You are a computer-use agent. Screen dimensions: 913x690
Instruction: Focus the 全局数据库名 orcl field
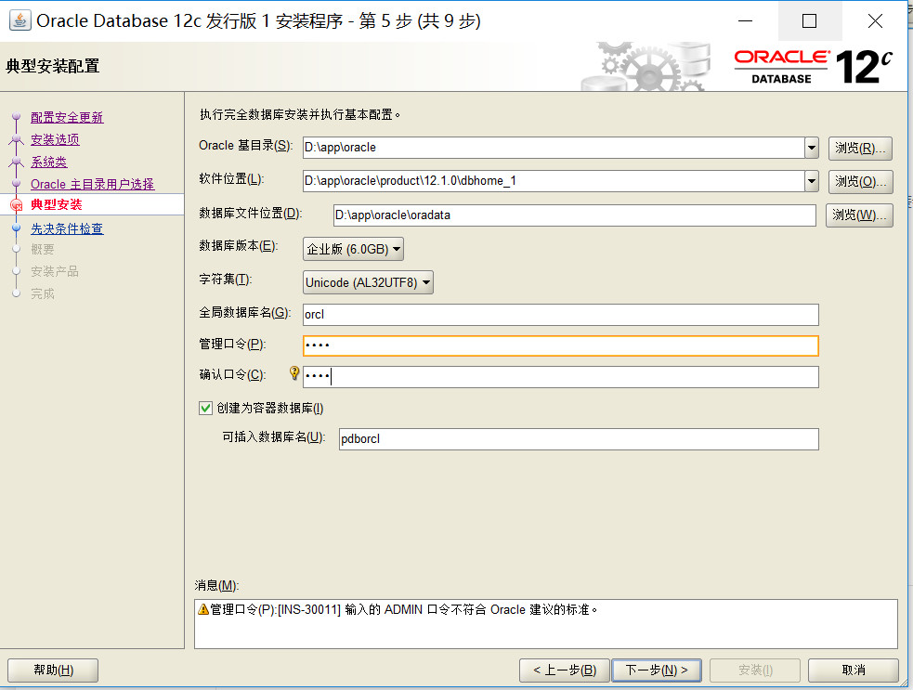click(561, 315)
